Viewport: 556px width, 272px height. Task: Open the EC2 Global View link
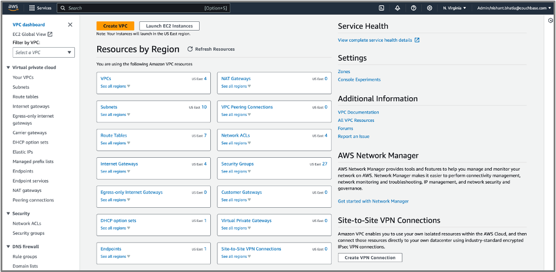(x=29, y=34)
